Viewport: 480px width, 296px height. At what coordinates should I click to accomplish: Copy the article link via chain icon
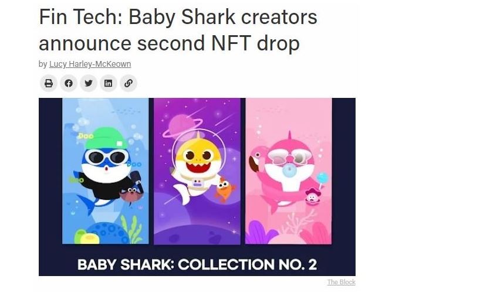129,83
